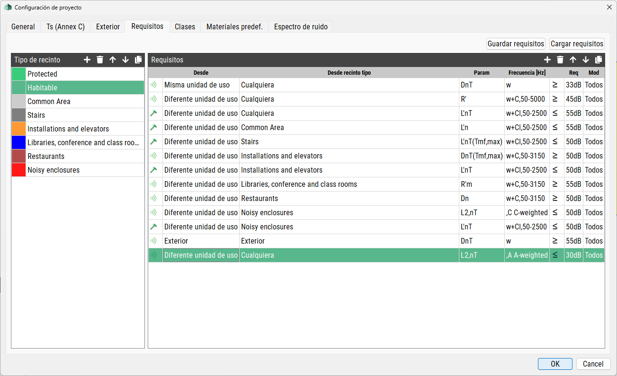Open the Espectro de ruido tab

pos(301,26)
